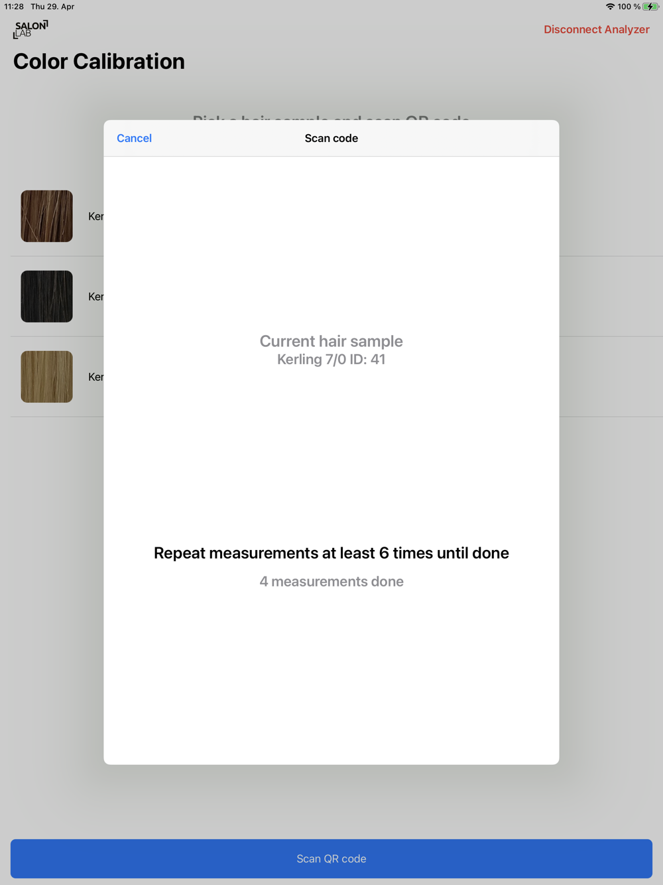Select the brown hair sample thumbnail
The width and height of the screenshot is (663, 885).
pyautogui.click(x=46, y=216)
